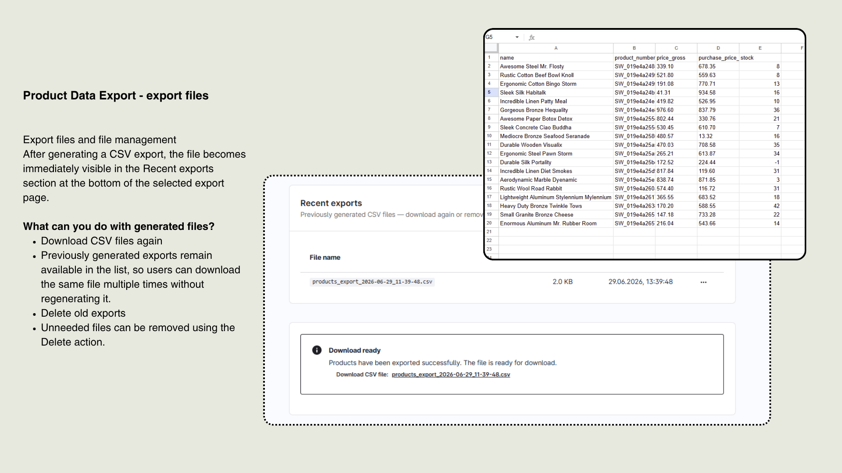842x473 pixels.
Task: Expand the G5 name box dropdown arrow
Action: tap(517, 37)
